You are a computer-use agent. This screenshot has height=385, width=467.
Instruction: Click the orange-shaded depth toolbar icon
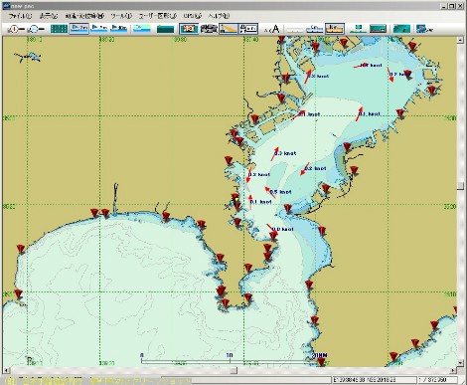click(335, 29)
